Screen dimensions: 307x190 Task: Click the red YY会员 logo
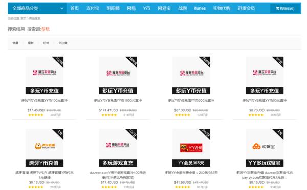click(x=191, y=148)
